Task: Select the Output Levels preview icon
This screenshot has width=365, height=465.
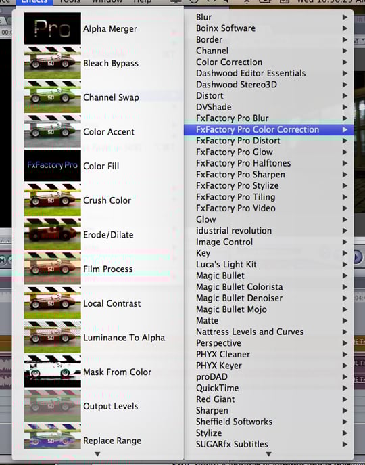Action: coord(53,405)
